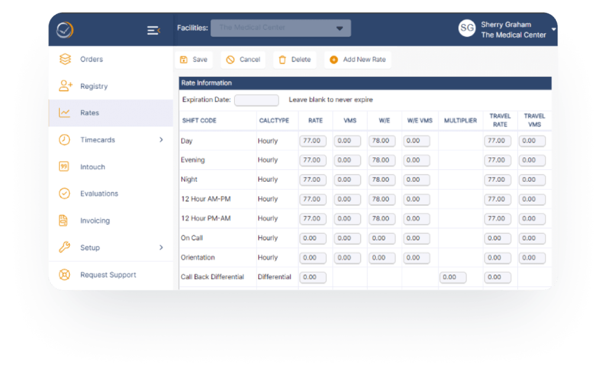Click the Intouch quote bubble icon

65,167
